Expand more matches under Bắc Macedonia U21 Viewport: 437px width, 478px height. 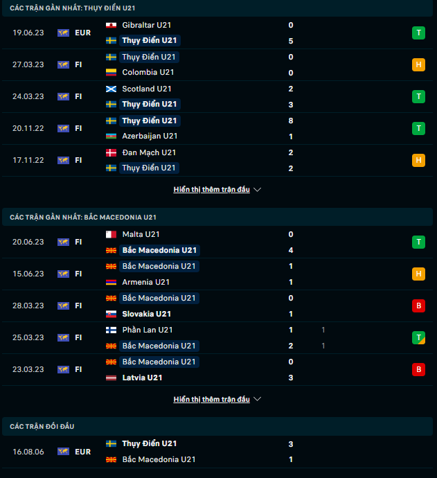click(x=211, y=400)
